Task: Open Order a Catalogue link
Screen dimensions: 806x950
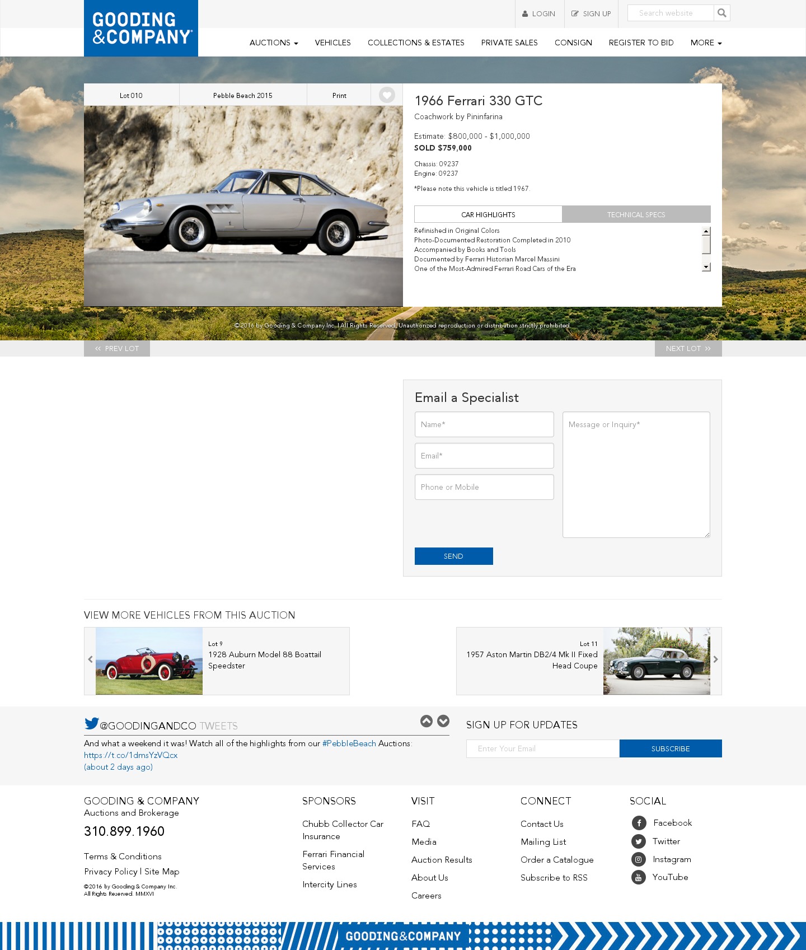Action: [557, 860]
